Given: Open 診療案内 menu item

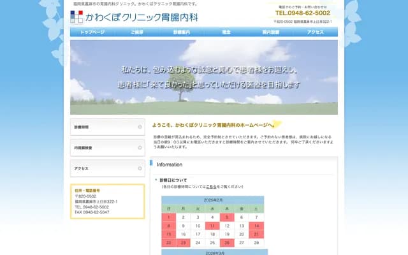Looking at the screenshot, I should (x=182, y=32).
